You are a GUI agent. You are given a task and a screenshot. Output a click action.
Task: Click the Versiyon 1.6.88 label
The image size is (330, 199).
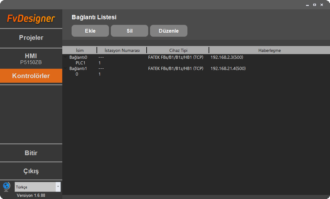tap(31, 196)
